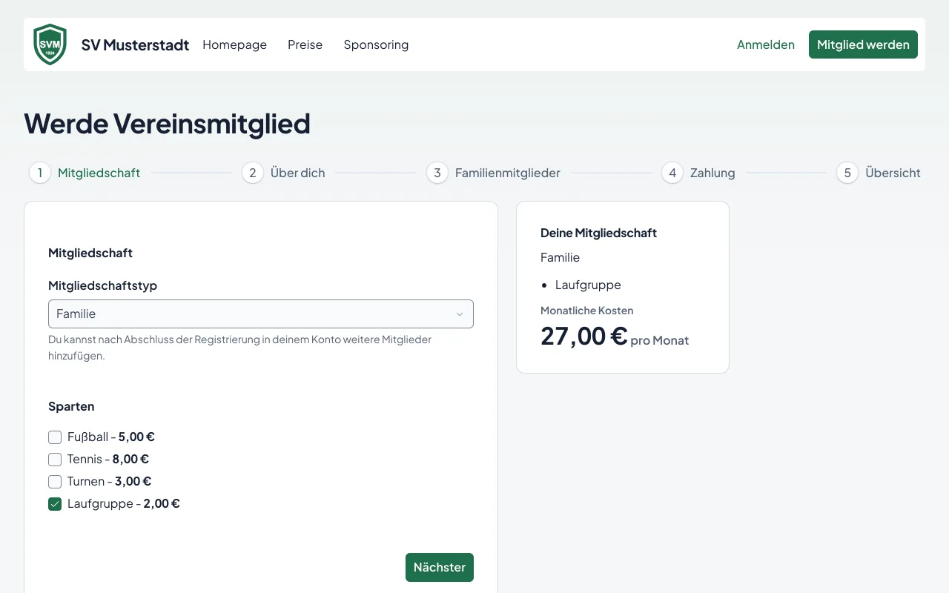Click Laufgruppe in Deine Mitgliedschaft summary
This screenshot has width=949, height=593.
pyautogui.click(x=588, y=285)
